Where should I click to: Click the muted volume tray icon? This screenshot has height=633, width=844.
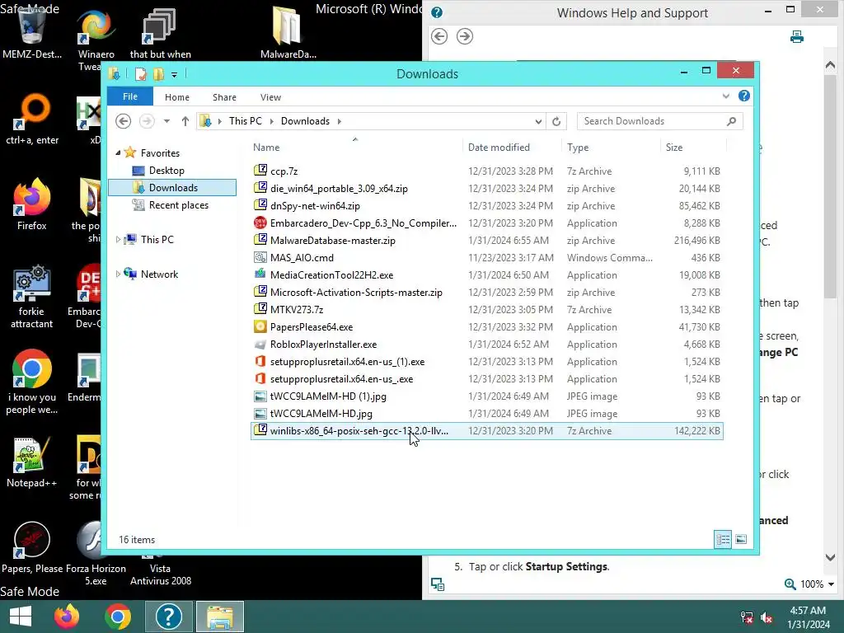(767, 617)
